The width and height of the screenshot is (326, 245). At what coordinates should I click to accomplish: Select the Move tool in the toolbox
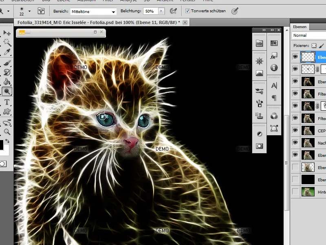coord(7,33)
